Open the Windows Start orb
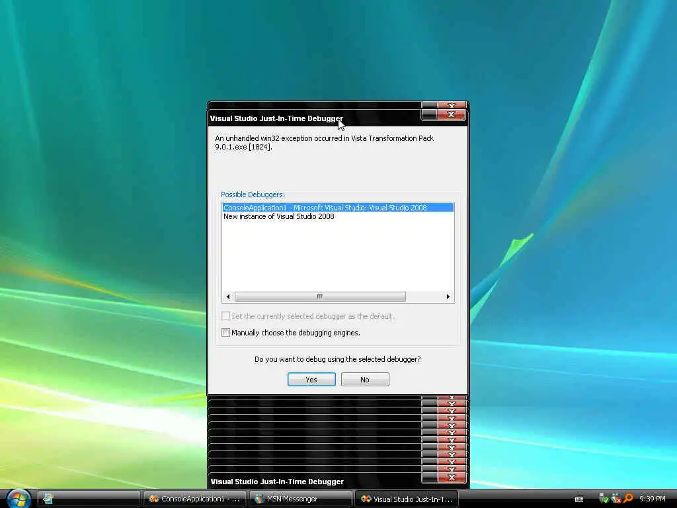The image size is (677, 508). (19, 499)
